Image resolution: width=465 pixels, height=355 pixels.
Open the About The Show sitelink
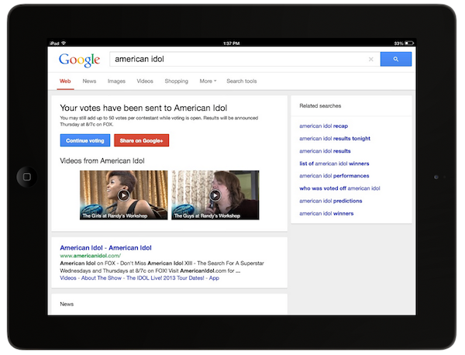tap(102, 278)
